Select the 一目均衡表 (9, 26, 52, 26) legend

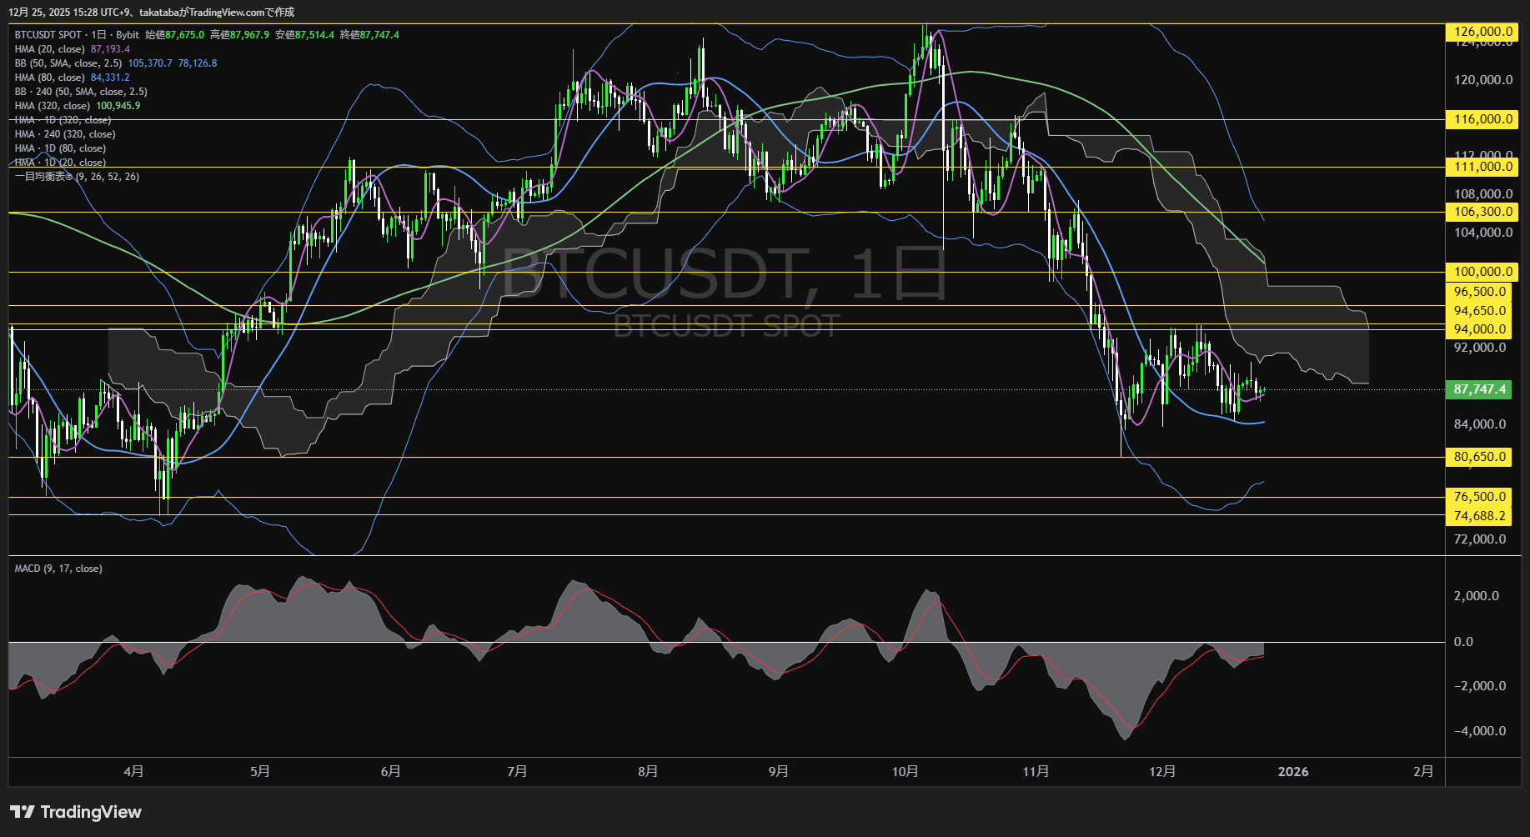(x=75, y=176)
